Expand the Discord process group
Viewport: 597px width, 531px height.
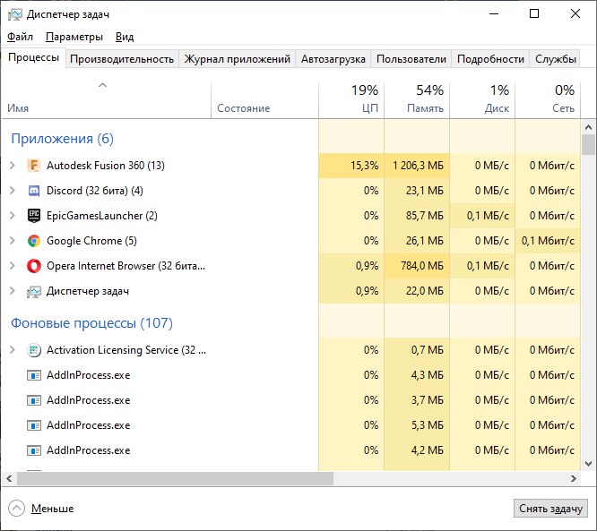coord(13,191)
